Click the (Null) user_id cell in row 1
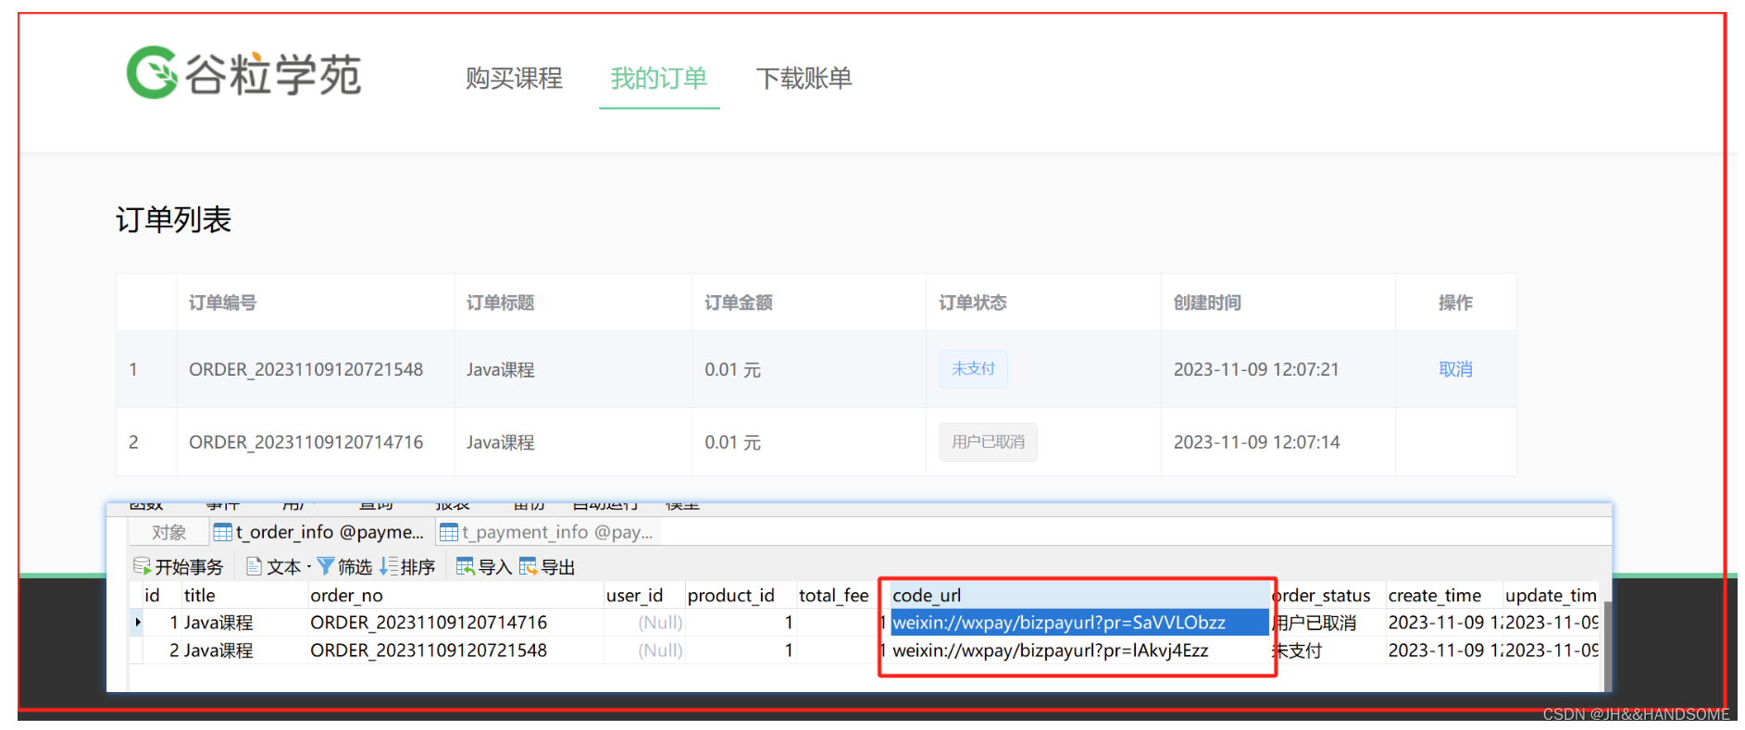 tap(644, 623)
